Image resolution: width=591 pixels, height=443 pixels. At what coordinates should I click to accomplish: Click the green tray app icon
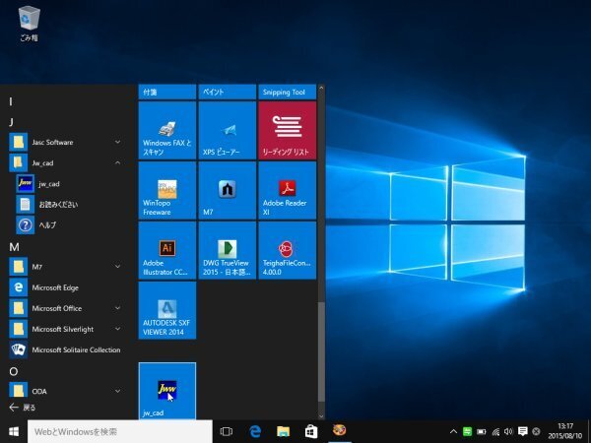tap(467, 432)
